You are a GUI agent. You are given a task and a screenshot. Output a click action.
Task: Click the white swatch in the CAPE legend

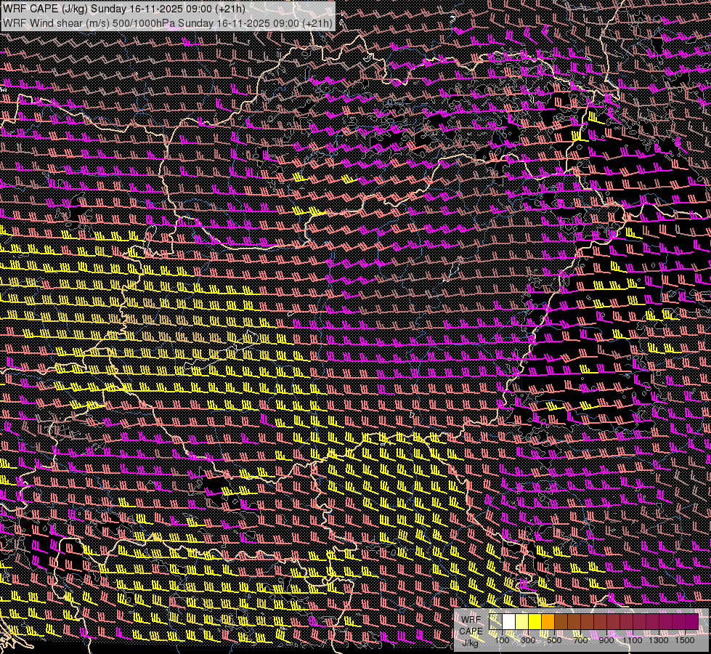(509, 622)
